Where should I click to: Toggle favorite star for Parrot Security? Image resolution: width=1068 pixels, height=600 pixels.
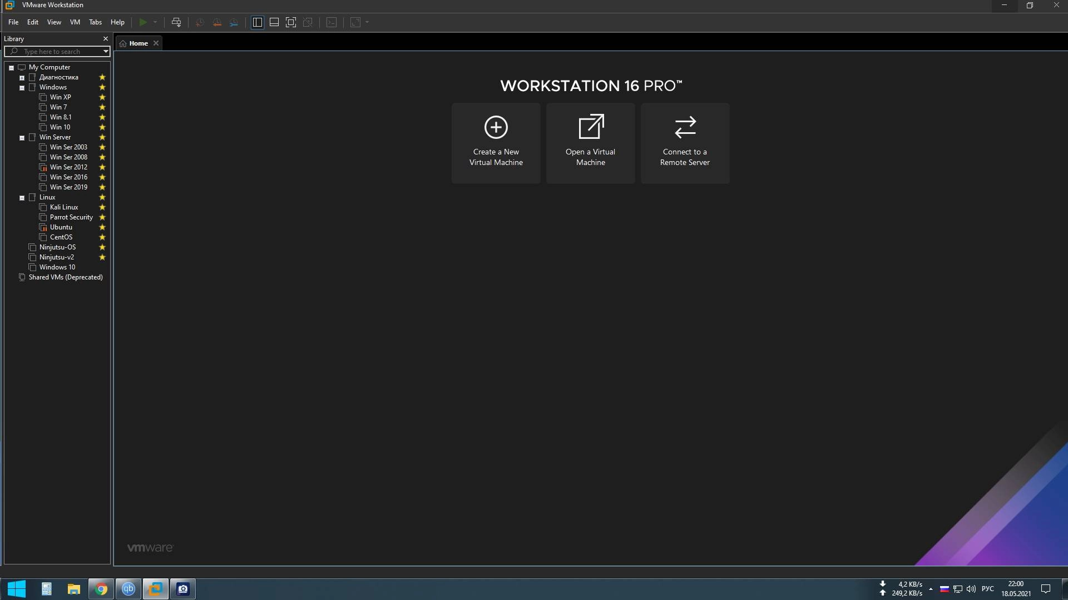pos(102,217)
